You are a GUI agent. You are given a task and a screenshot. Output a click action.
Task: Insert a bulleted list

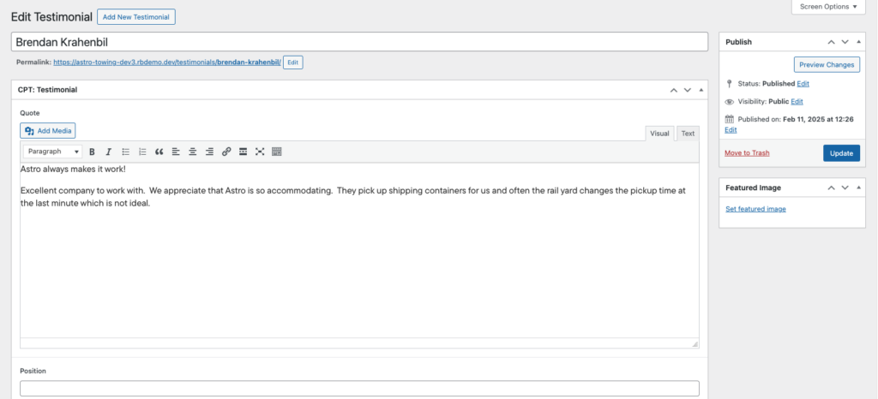(125, 152)
